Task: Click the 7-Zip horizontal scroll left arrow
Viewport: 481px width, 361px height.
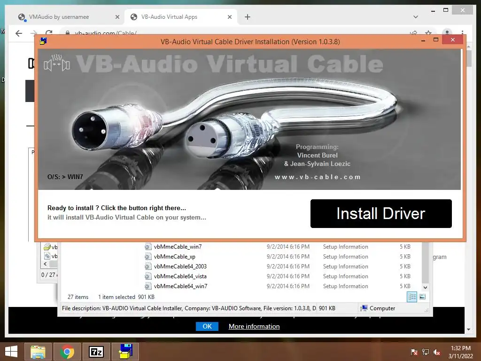Action: [46, 264]
